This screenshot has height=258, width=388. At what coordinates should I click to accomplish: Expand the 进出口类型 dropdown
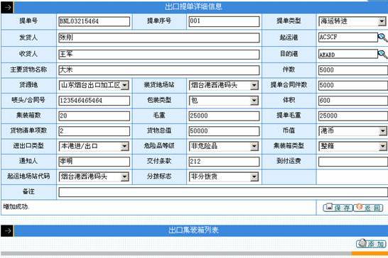(x=94, y=146)
